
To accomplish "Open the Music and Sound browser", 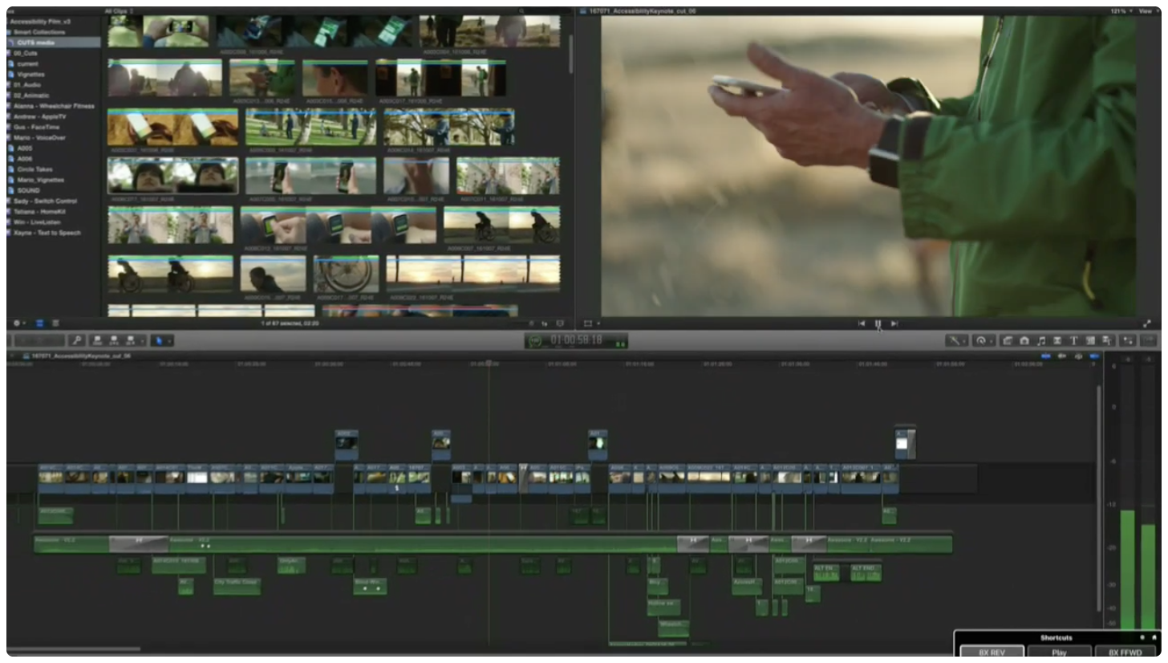I will 1041,341.
